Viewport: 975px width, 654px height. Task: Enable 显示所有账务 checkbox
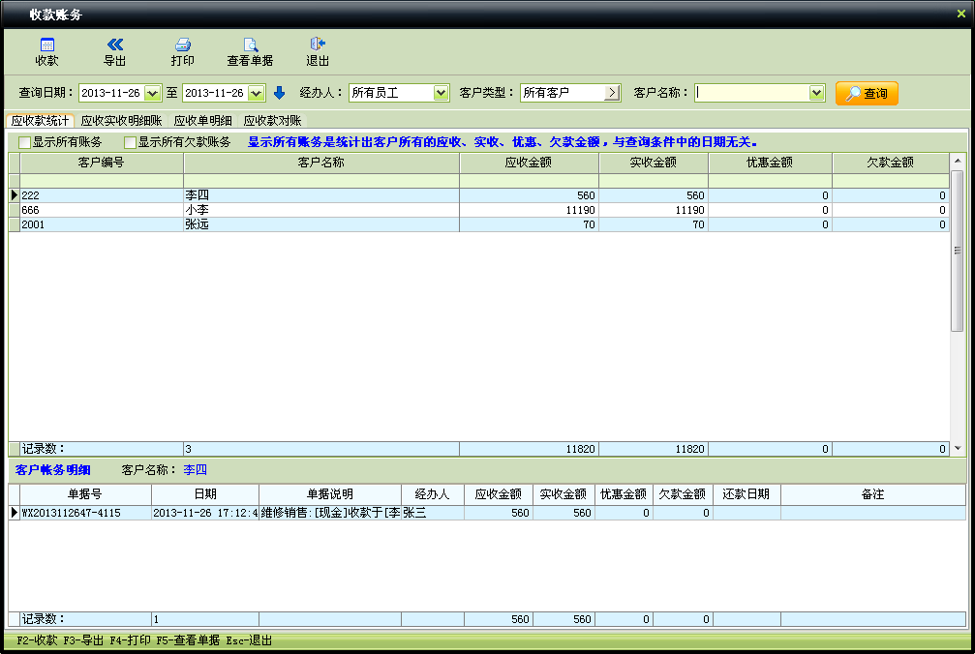pyautogui.click(x=25, y=142)
